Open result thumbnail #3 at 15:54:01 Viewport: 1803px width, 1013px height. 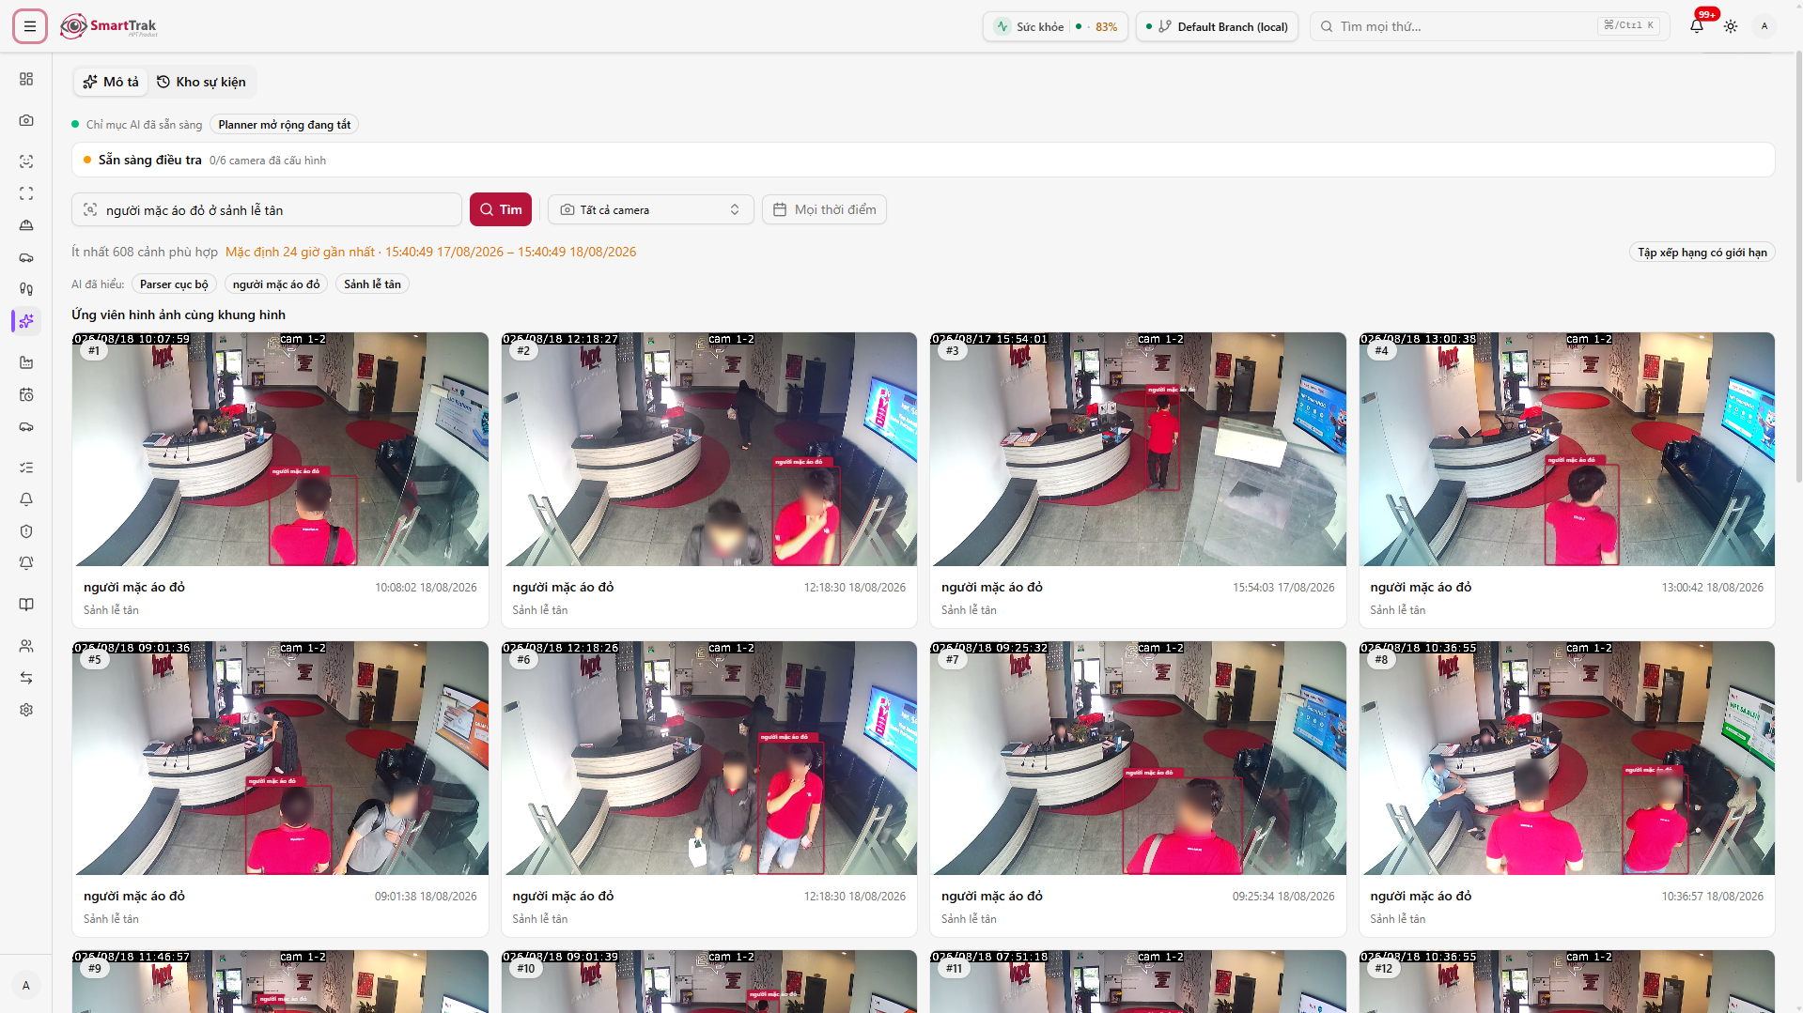[x=1138, y=449]
